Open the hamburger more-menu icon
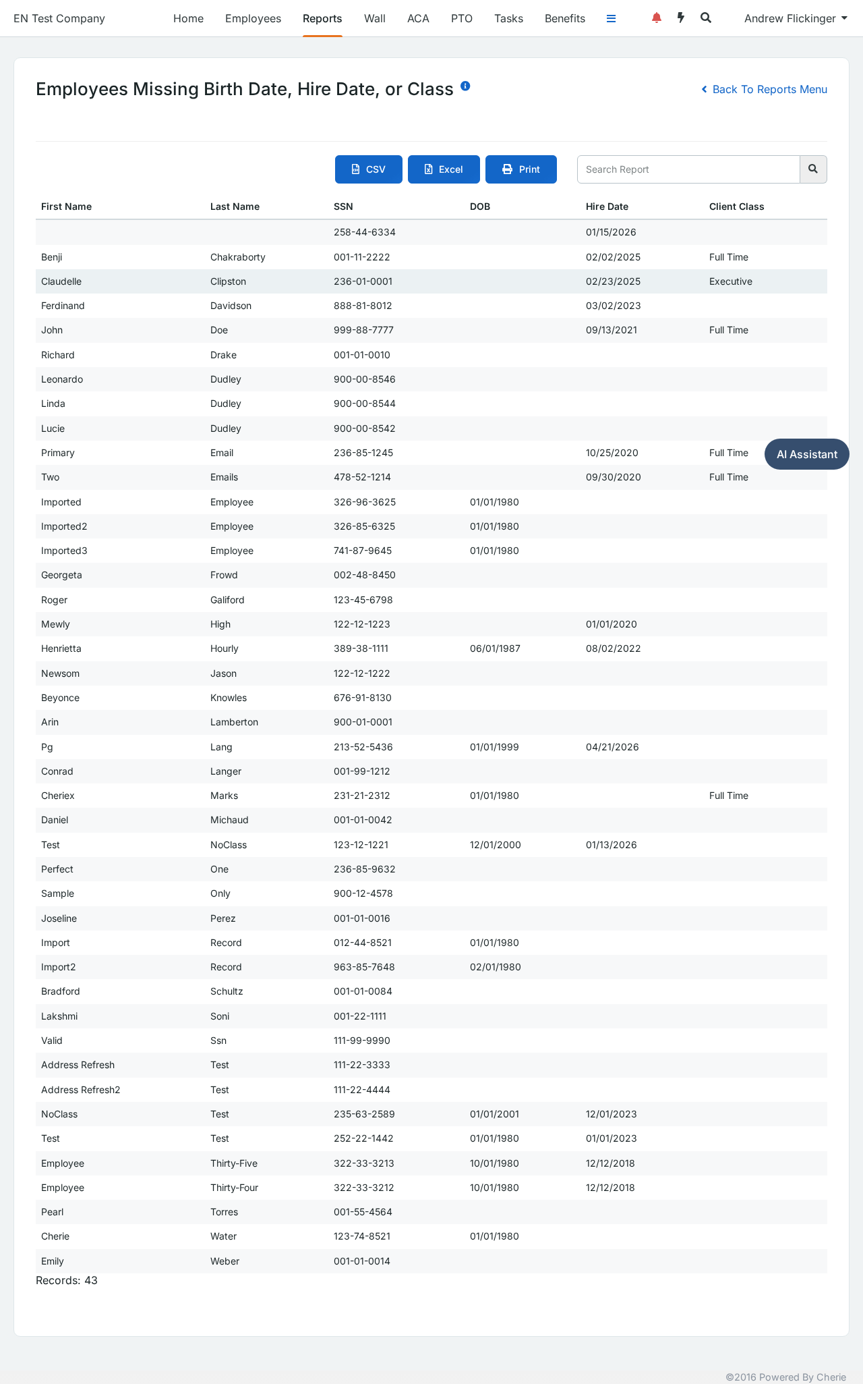863x1384 pixels. pos(612,18)
